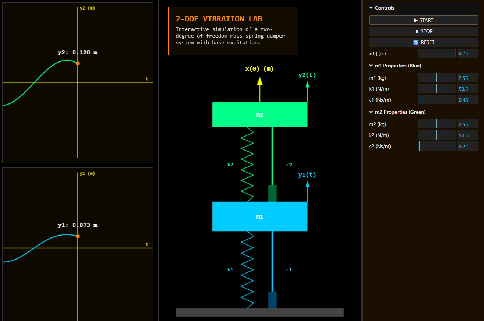484x321 pixels.
Task: Click the m2 (kg) mass slider
Action: pyautogui.click(x=437, y=124)
